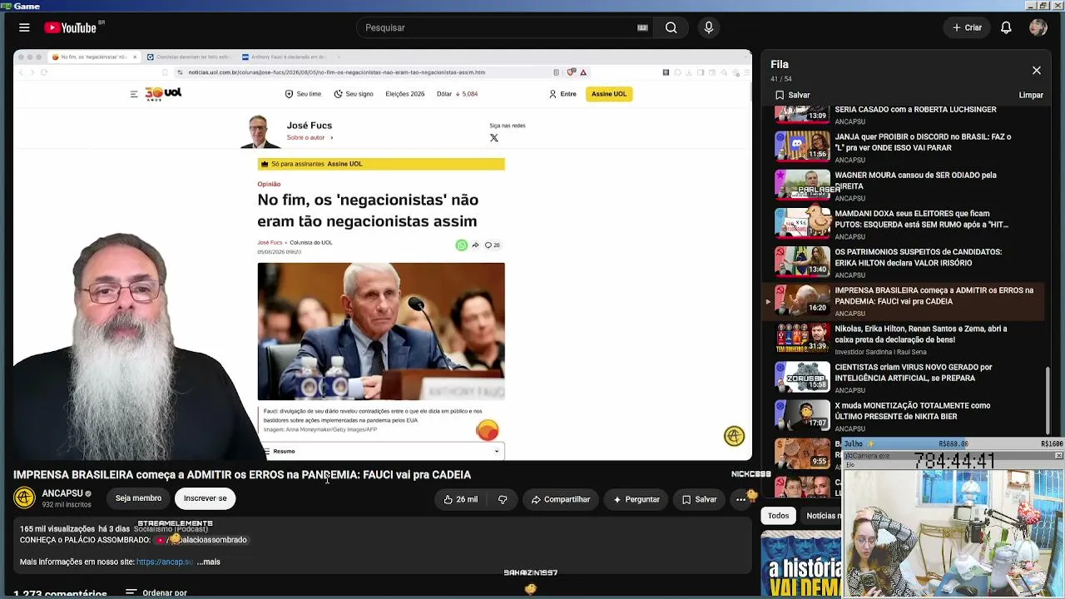
Task: Open the https://ancap.su link in description
Action: click(x=165, y=562)
